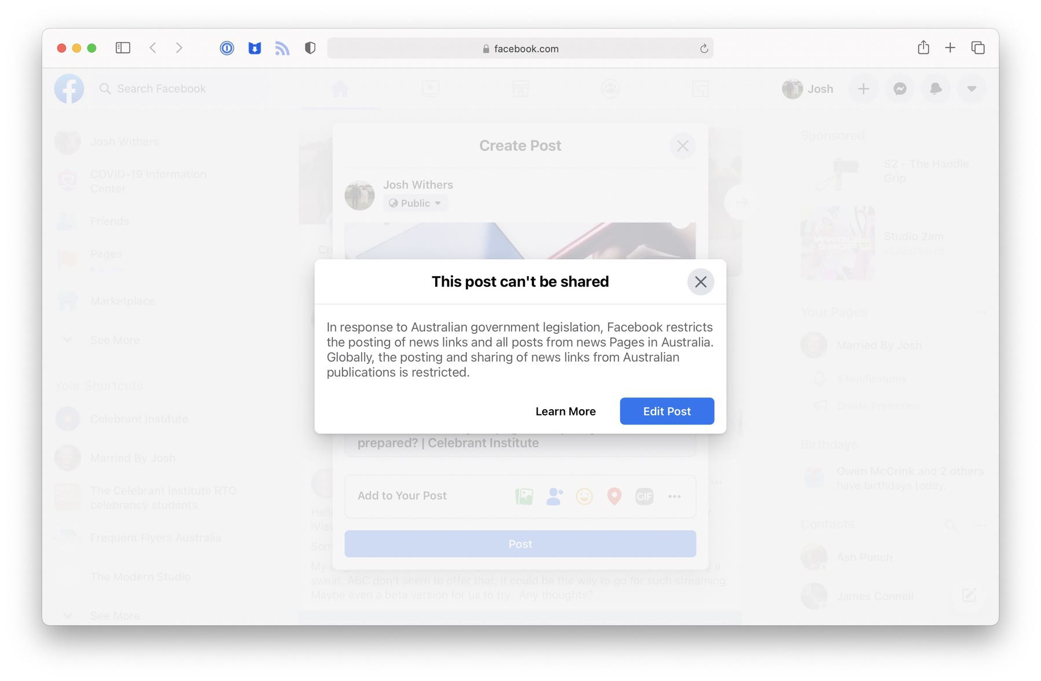Open the Public audience selector dropdown
This screenshot has width=1041, height=681.
[x=415, y=203]
